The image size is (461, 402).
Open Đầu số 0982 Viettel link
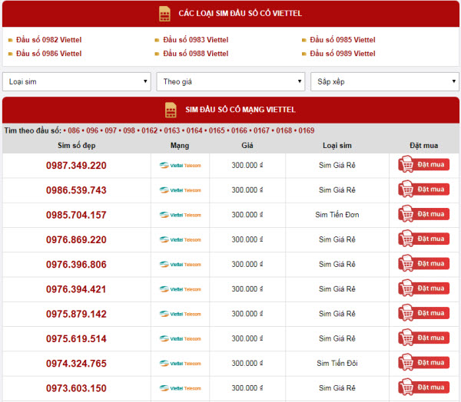(49, 40)
